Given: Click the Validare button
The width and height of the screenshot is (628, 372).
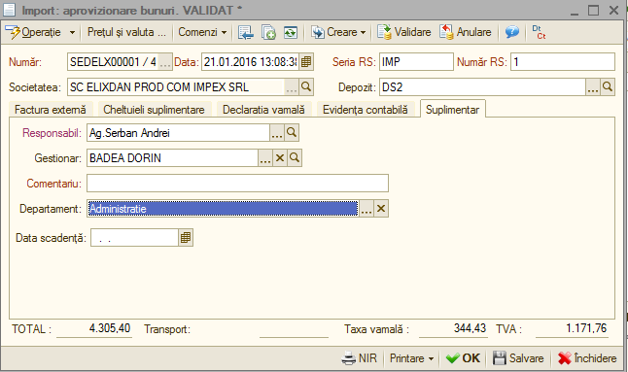Looking at the screenshot, I should (x=404, y=32).
